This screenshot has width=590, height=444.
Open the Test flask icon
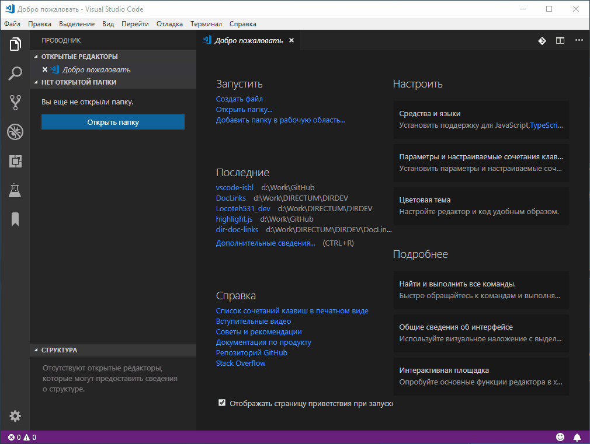click(x=15, y=190)
